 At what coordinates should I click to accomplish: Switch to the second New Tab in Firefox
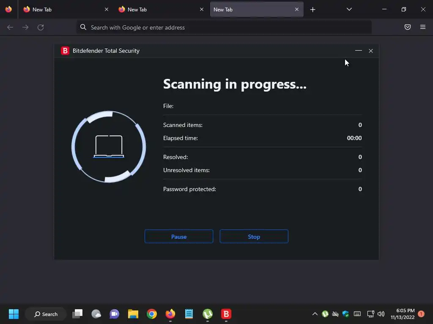click(161, 9)
